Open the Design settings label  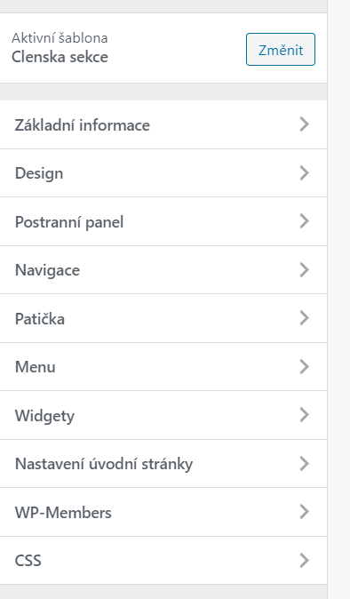(39, 174)
